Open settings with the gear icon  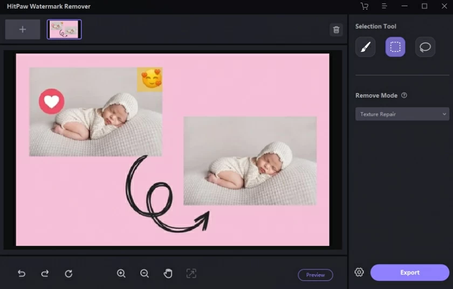pyautogui.click(x=359, y=272)
